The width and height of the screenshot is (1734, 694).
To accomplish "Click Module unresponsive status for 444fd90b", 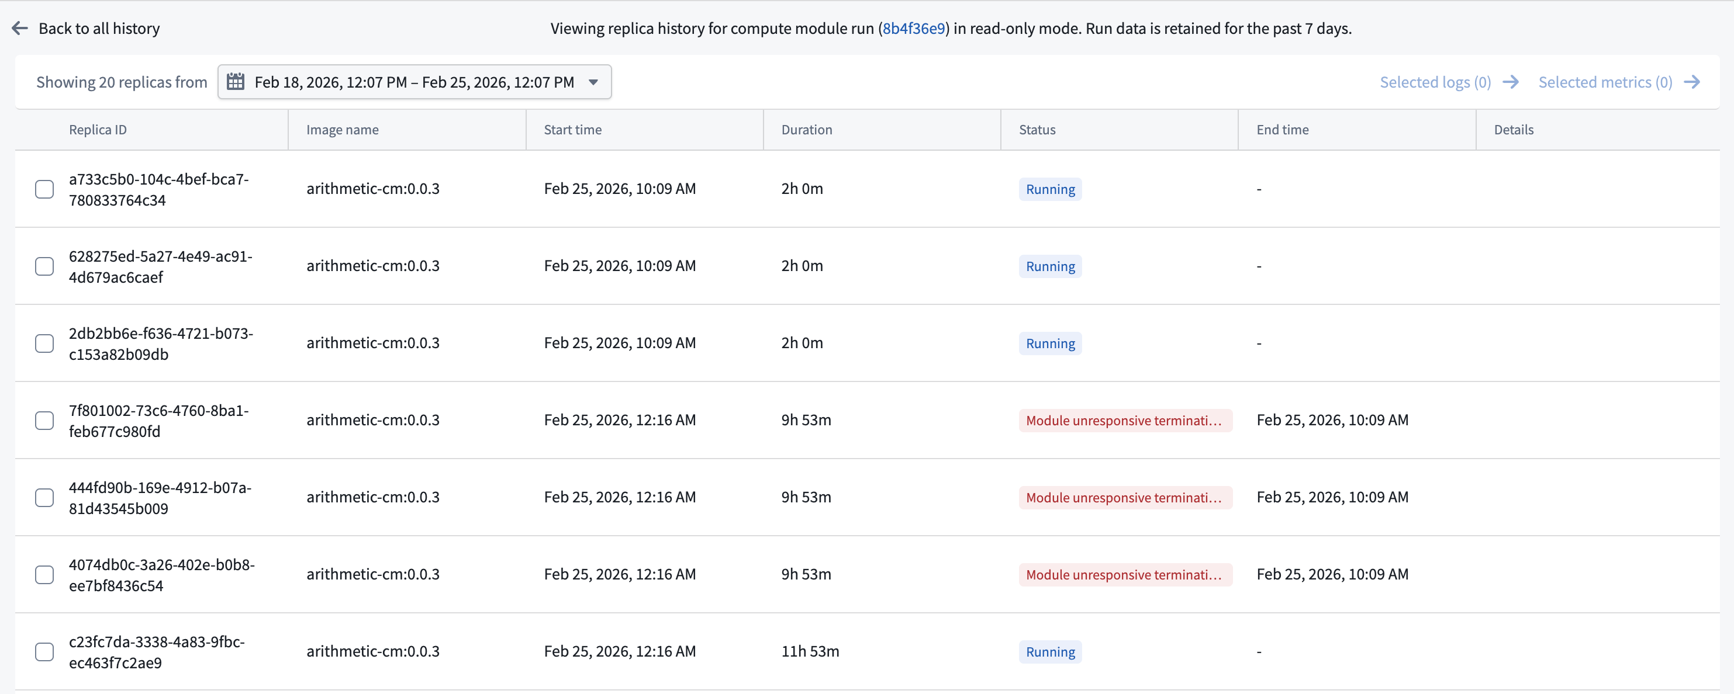I will pos(1124,498).
